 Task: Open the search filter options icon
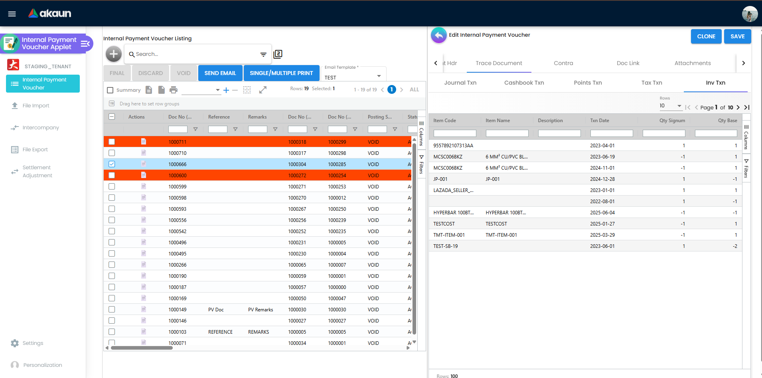263,54
